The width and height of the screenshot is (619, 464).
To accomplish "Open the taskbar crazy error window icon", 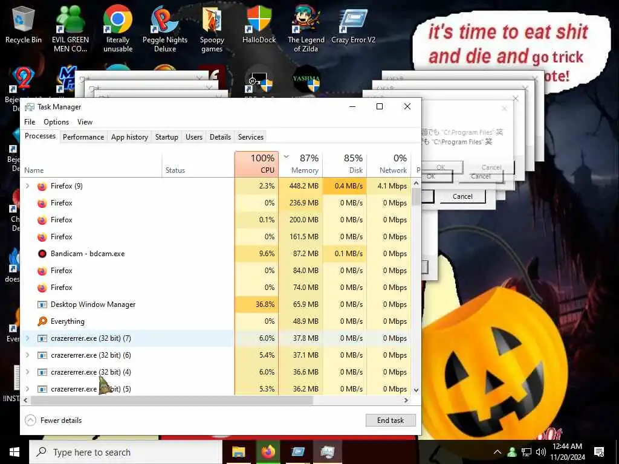I will 297,452.
